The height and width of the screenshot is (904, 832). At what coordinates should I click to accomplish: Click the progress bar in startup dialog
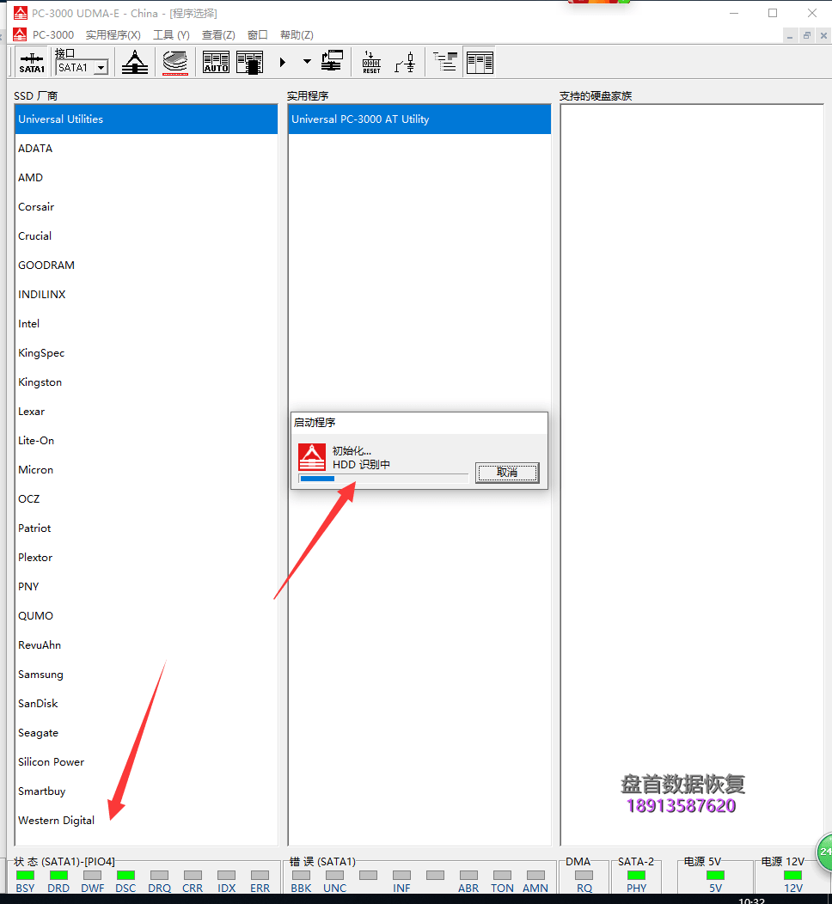tap(383, 479)
